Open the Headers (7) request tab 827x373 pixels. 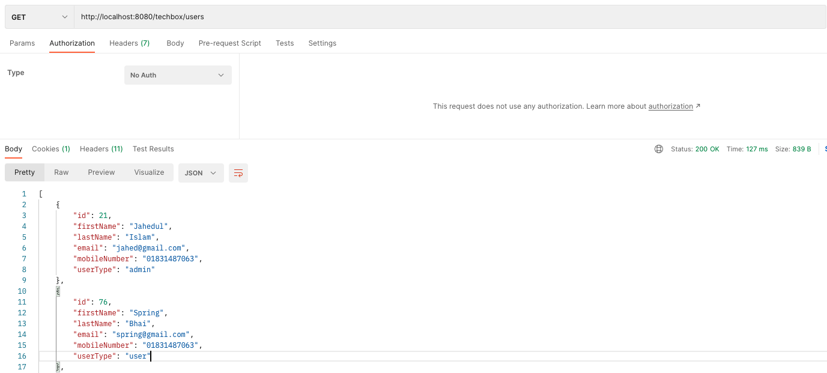pyautogui.click(x=130, y=43)
